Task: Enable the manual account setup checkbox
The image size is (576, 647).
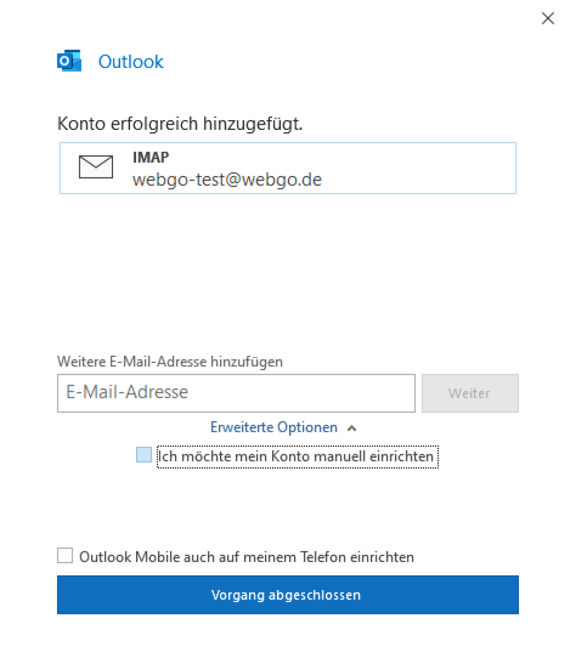Action: (x=144, y=455)
